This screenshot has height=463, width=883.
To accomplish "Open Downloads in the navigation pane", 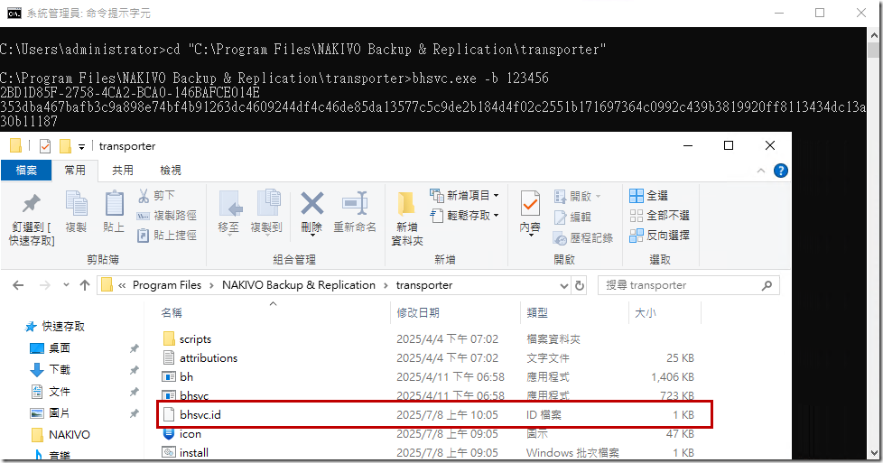I will pyautogui.click(x=51, y=369).
